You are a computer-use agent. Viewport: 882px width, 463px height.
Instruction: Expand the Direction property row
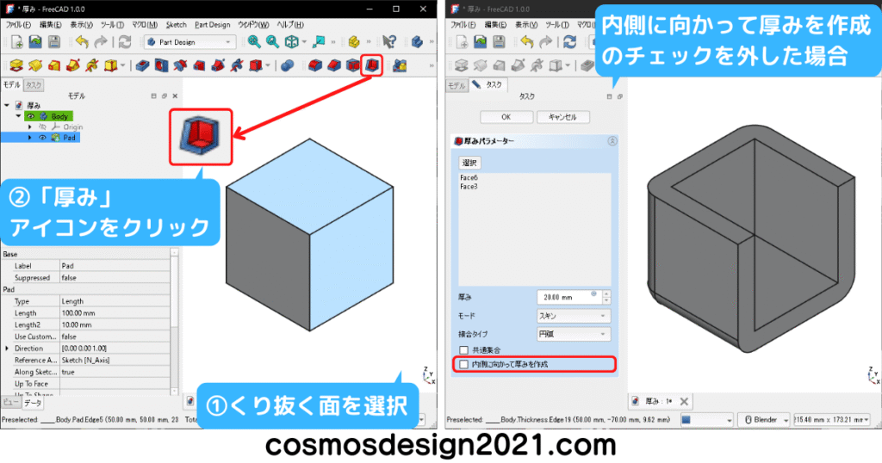point(7,349)
